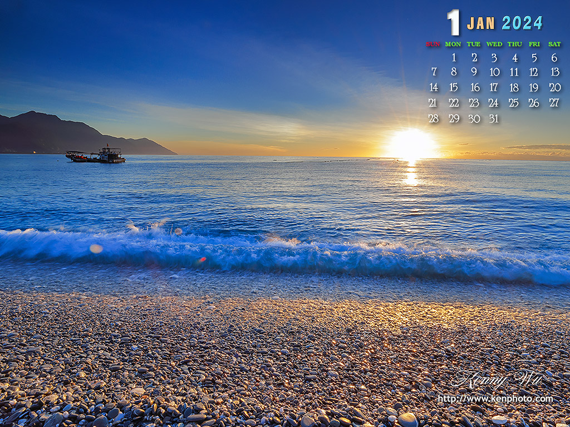Viewport: 570px width, 427px height.
Task: Select date 30 in the calendar
Action: (474, 118)
